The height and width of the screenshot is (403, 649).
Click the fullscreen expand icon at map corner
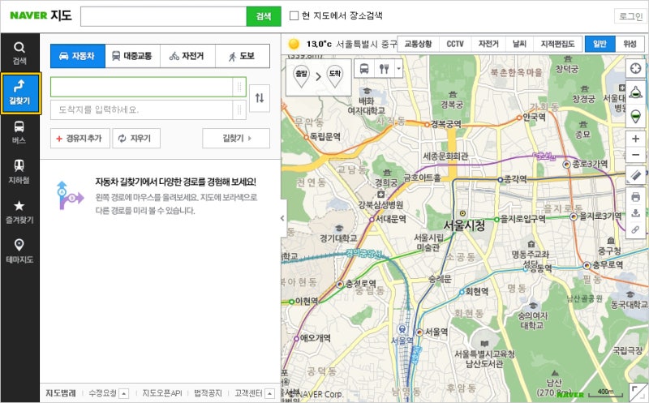pyautogui.click(x=638, y=392)
